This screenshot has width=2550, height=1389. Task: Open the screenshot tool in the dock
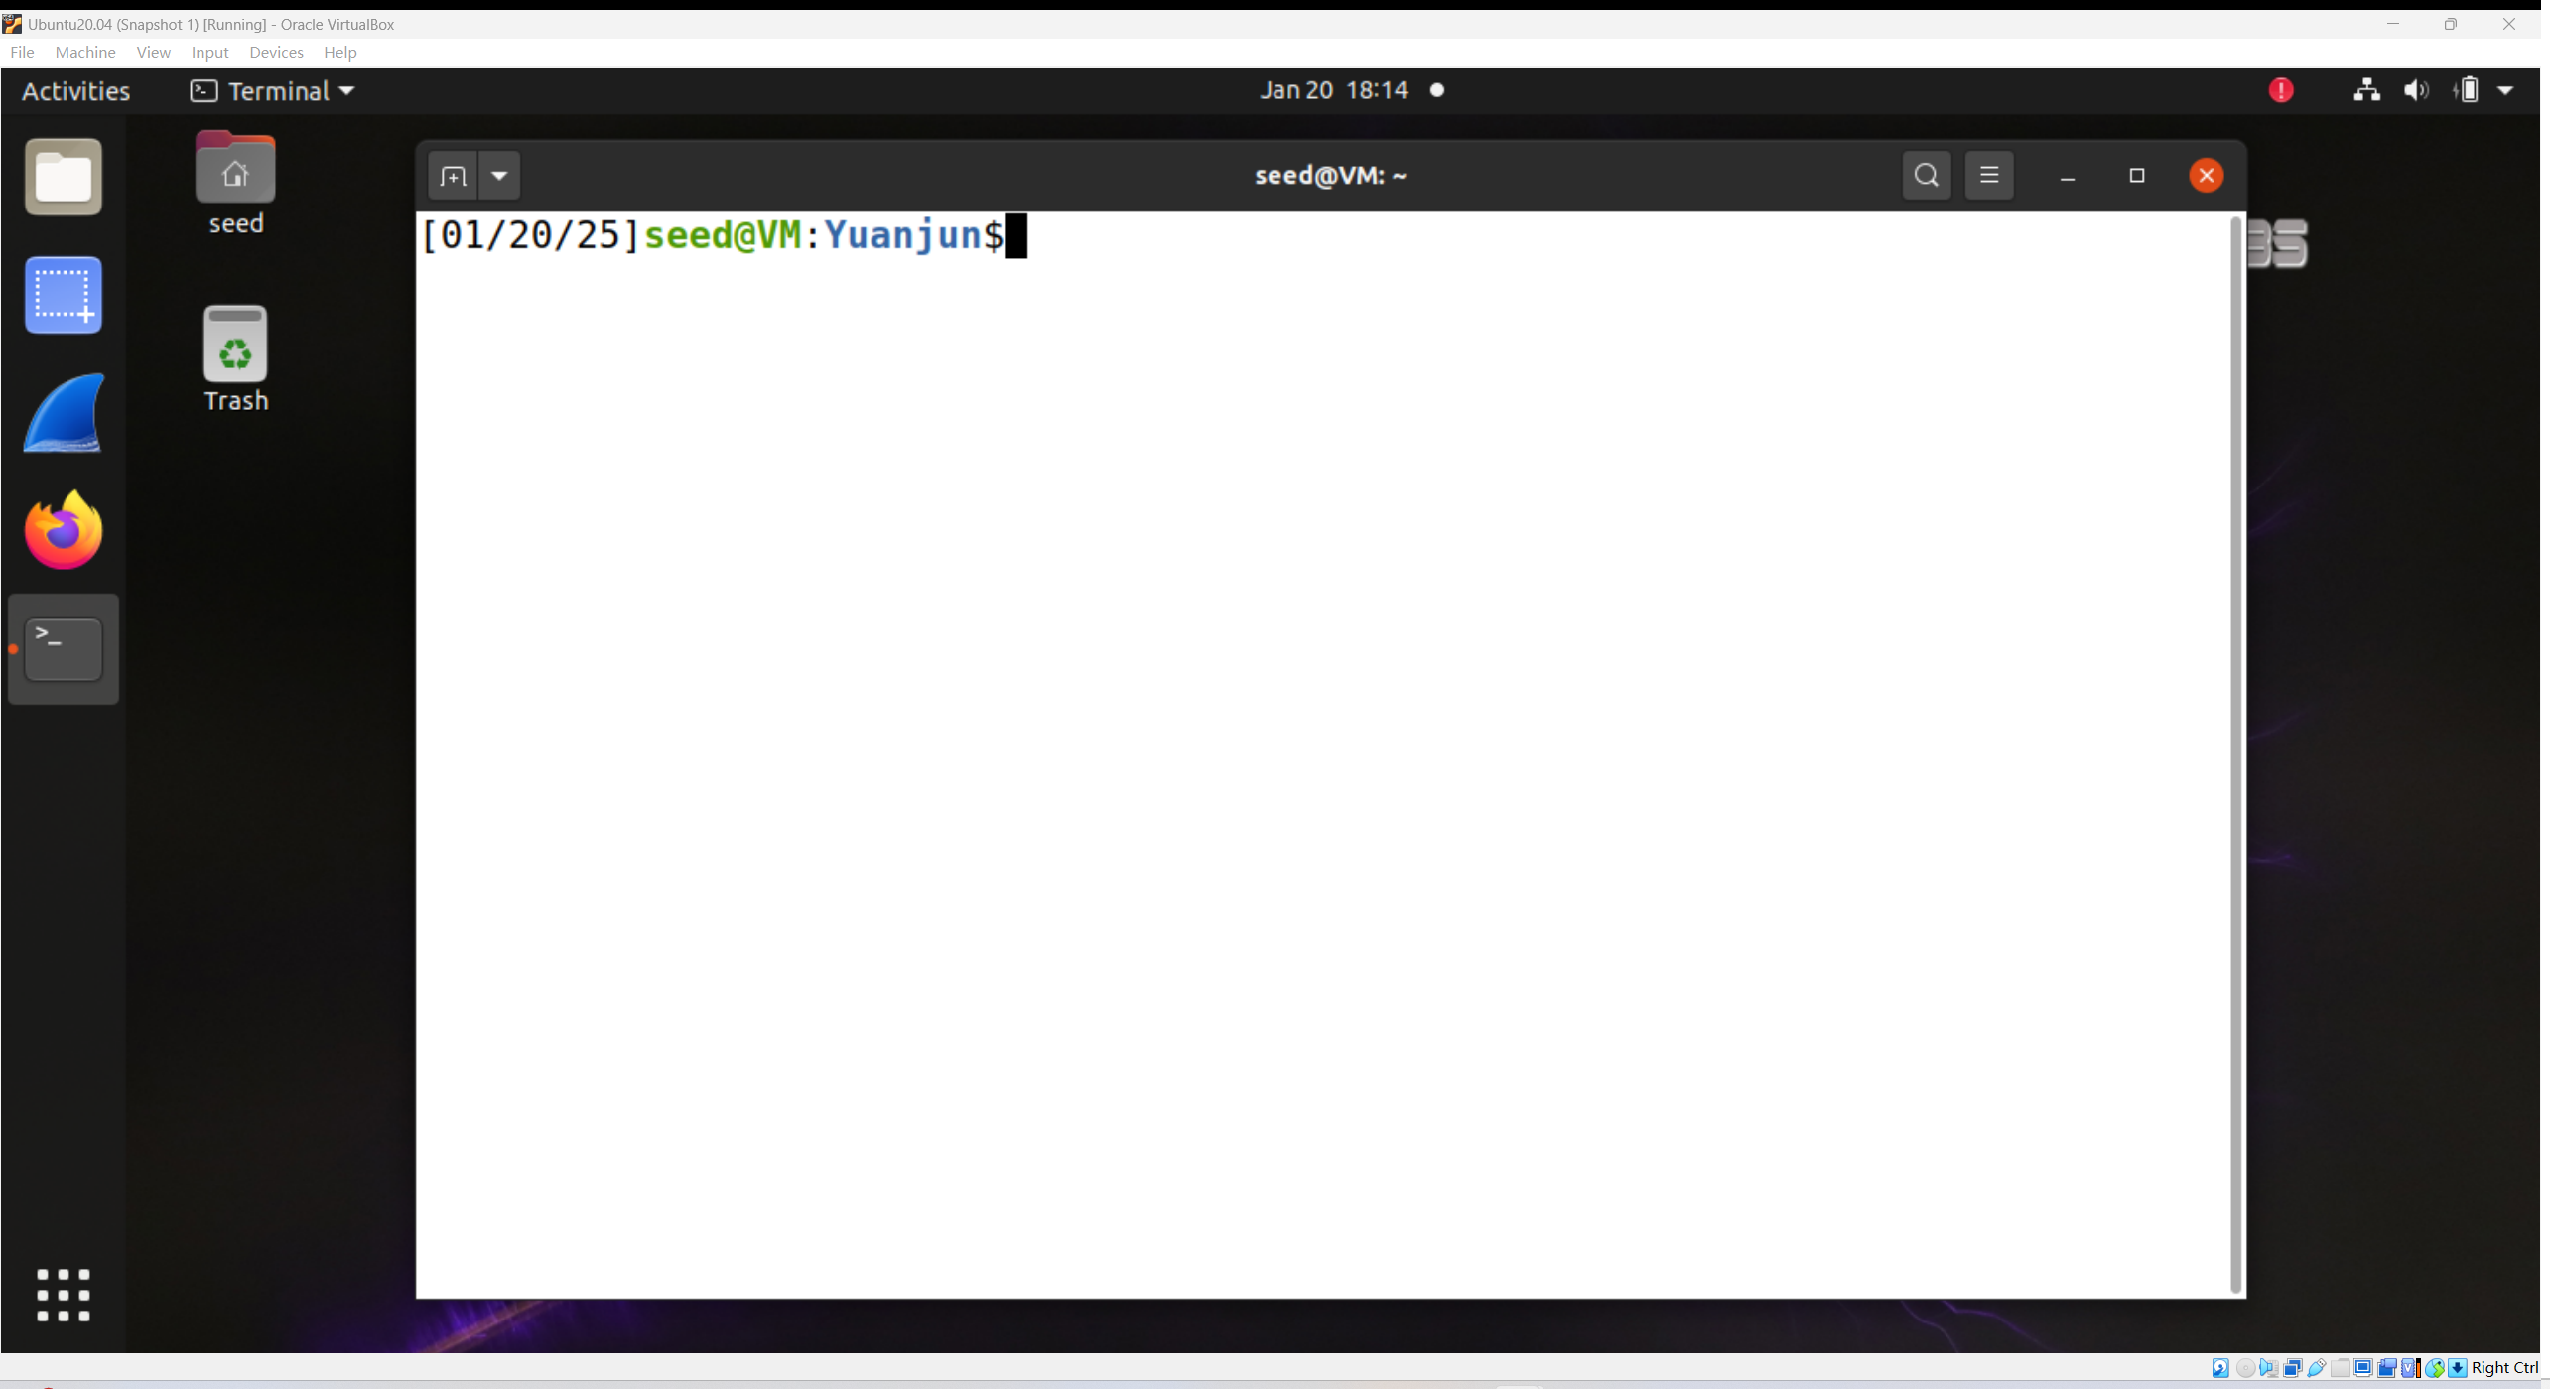point(63,294)
